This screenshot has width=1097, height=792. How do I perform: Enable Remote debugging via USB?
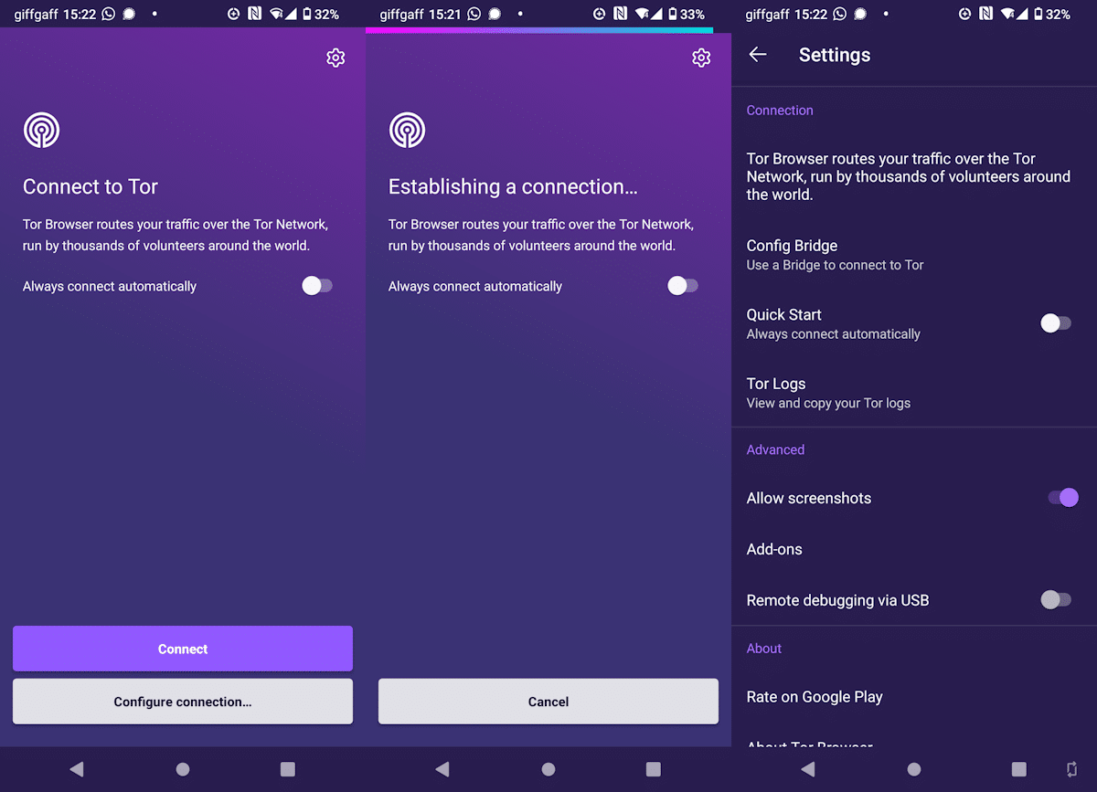[x=1056, y=600]
